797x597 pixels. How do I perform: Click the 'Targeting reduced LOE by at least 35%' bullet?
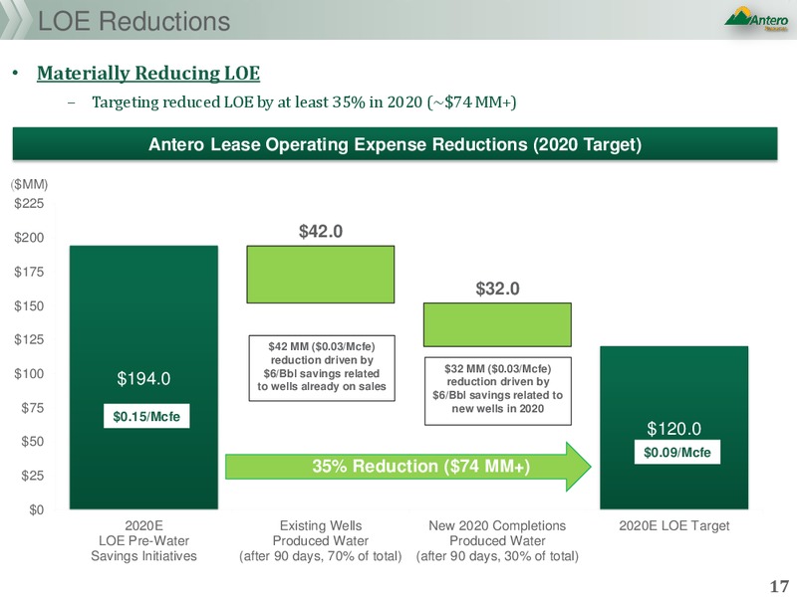[x=304, y=102]
